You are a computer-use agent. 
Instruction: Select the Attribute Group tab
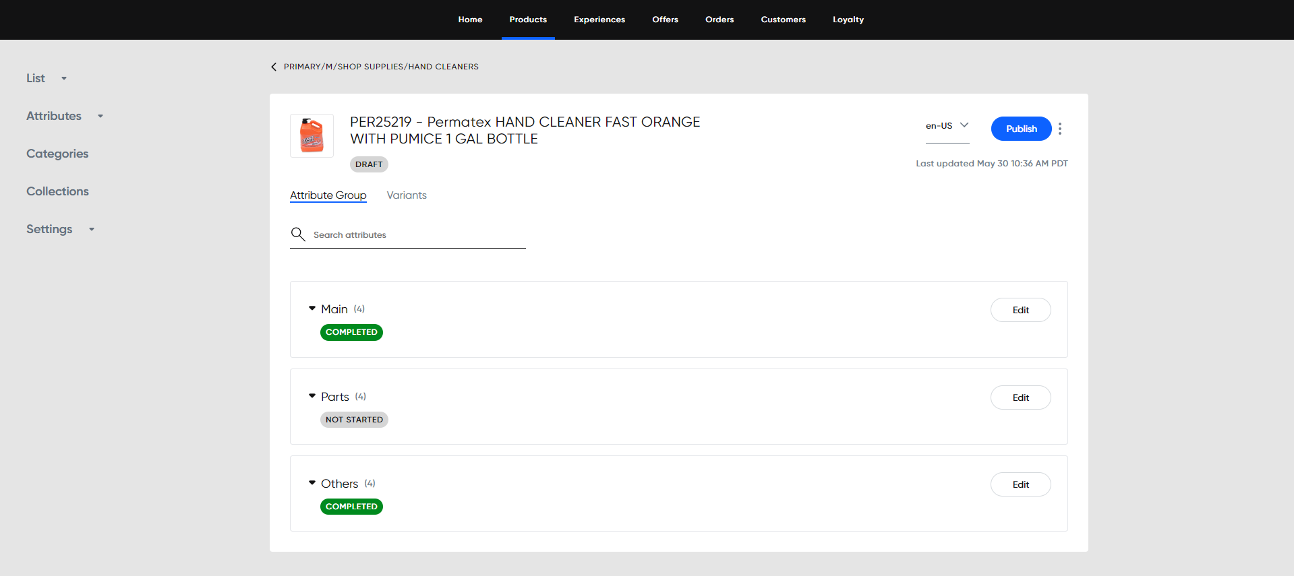(328, 195)
